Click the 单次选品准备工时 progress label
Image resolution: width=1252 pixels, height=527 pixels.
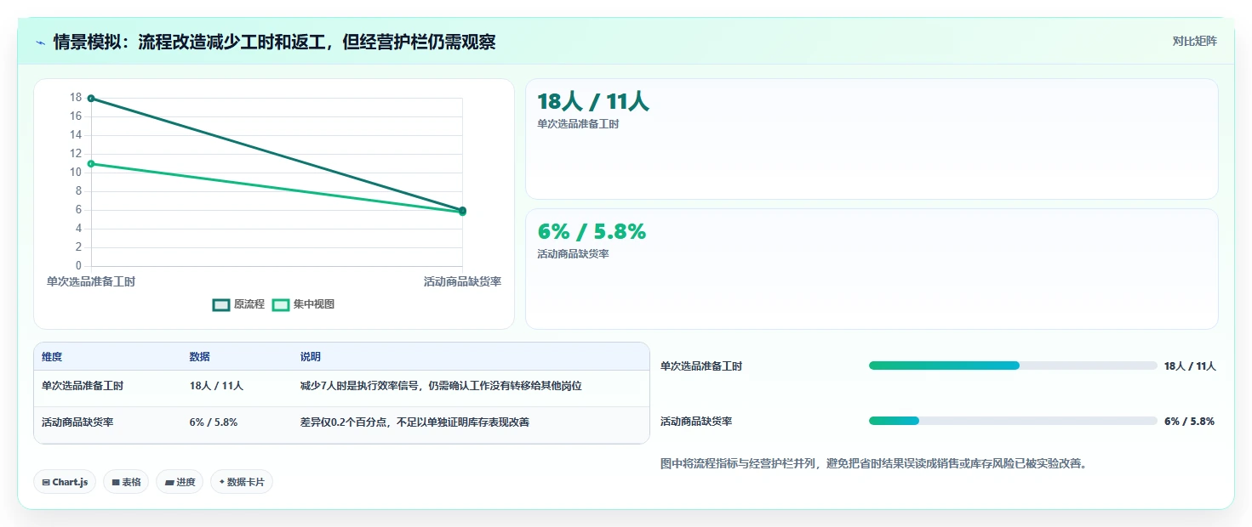(701, 366)
